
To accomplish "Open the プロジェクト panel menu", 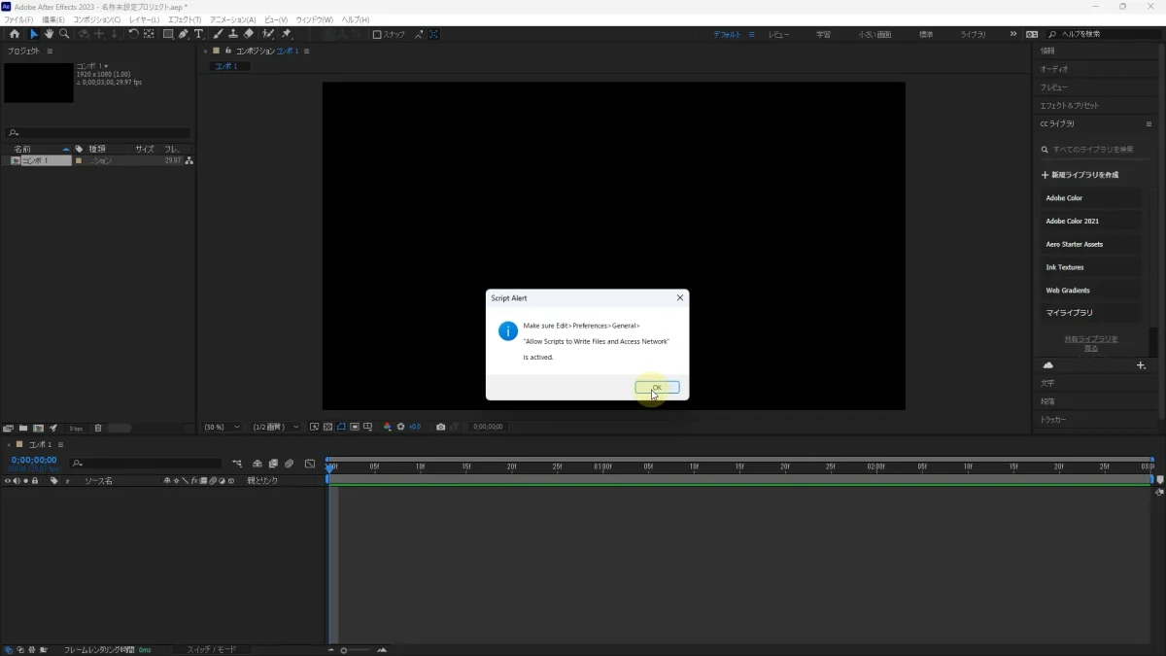I will pyautogui.click(x=50, y=51).
